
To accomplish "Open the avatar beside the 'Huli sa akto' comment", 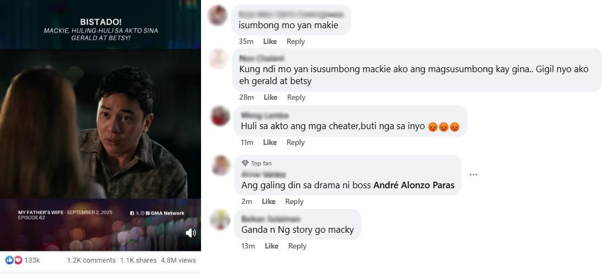I will [220, 116].
